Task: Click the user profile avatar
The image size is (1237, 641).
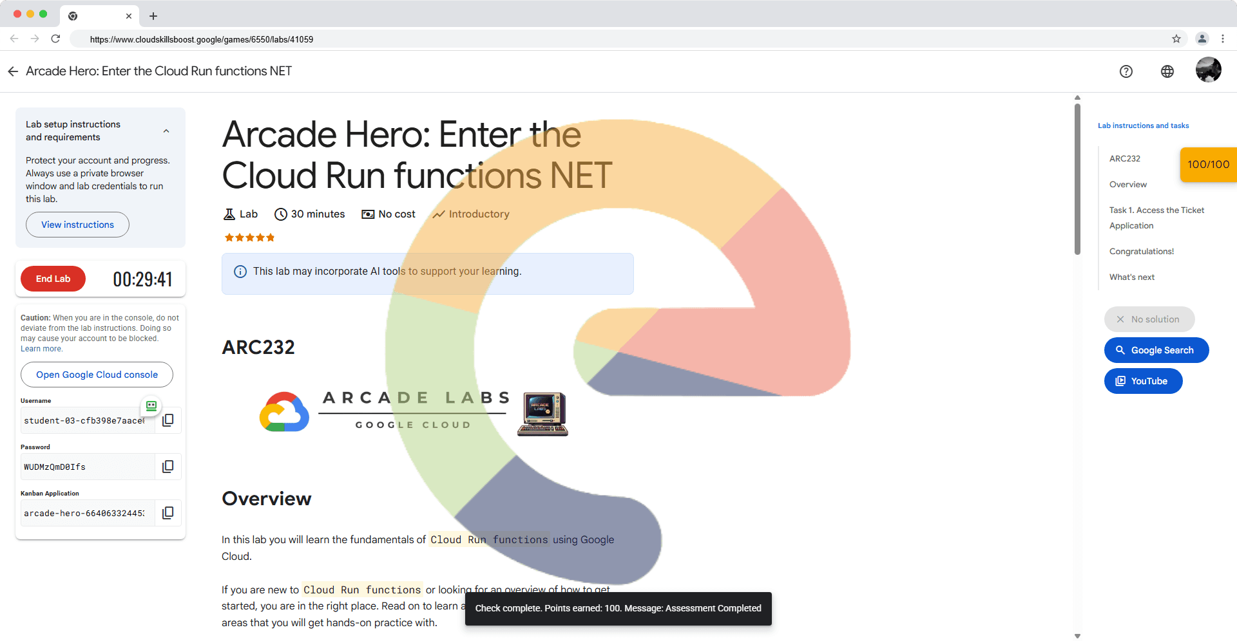Action: [x=1208, y=70]
